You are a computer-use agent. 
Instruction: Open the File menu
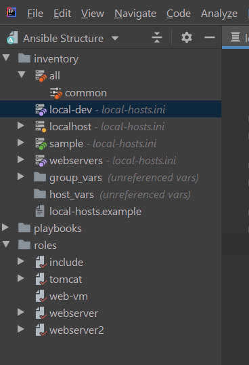35,14
